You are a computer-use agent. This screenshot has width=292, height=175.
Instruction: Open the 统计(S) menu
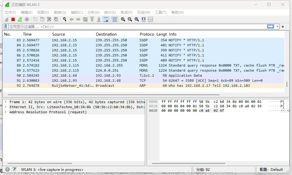110,12
